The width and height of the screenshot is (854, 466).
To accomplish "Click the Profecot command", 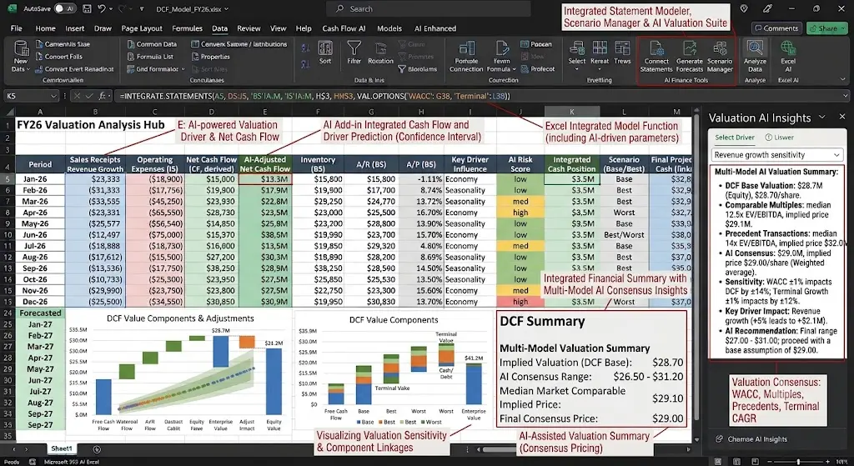I will tap(538, 69).
